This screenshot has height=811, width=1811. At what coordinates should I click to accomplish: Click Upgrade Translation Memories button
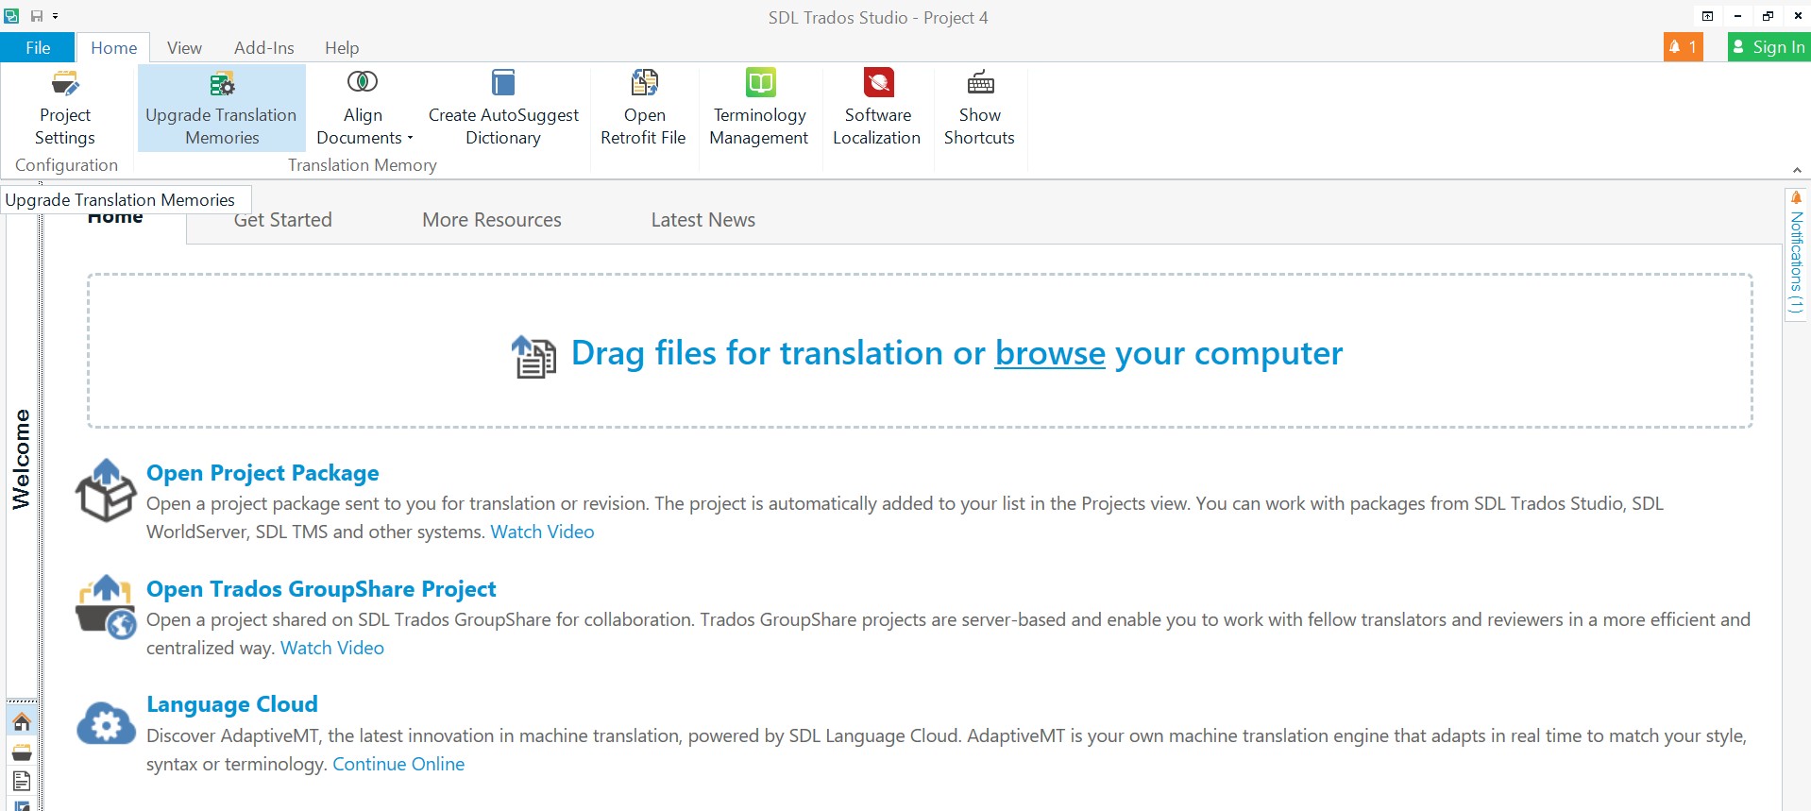click(x=221, y=108)
